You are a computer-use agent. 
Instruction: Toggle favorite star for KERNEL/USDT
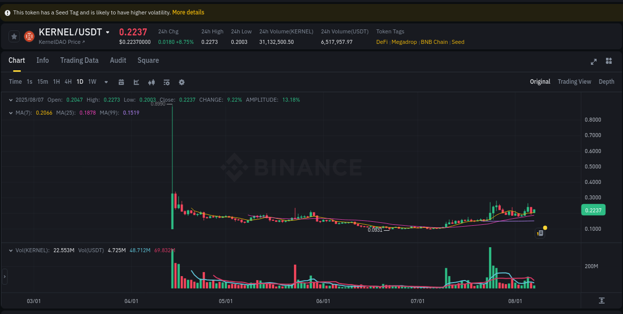click(x=13, y=36)
